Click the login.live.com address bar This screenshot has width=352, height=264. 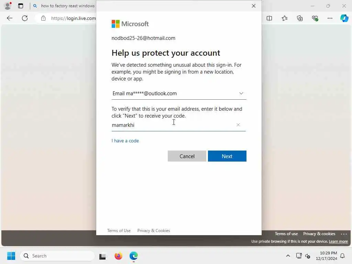pyautogui.click(x=74, y=18)
